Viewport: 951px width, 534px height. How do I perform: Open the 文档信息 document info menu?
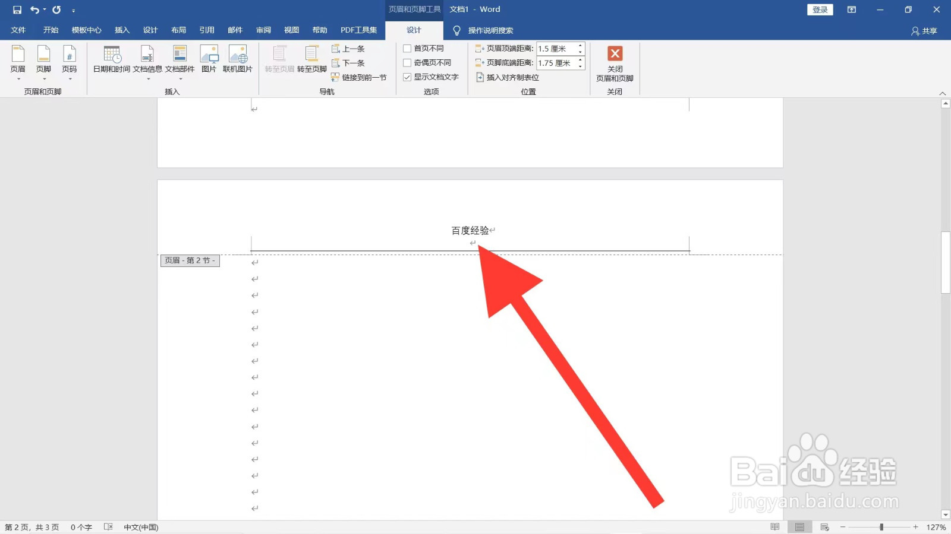pyautogui.click(x=147, y=62)
